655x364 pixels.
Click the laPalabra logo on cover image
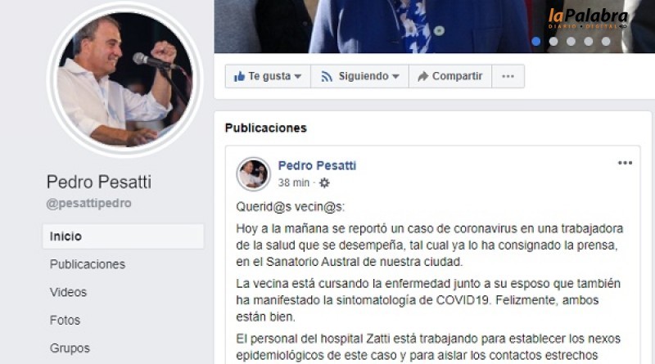pos(588,19)
